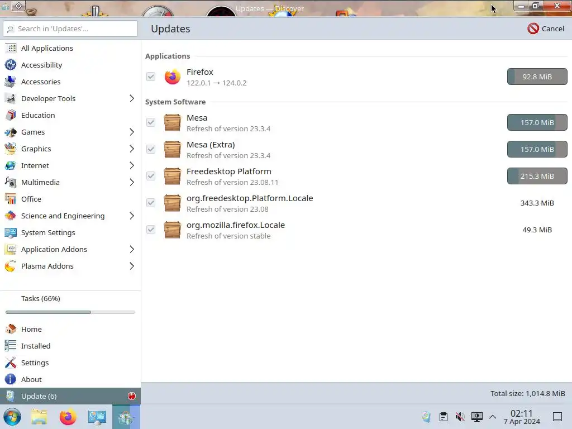Uncheck the Firefox update checkbox
The width and height of the screenshot is (572, 429).
tap(151, 77)
